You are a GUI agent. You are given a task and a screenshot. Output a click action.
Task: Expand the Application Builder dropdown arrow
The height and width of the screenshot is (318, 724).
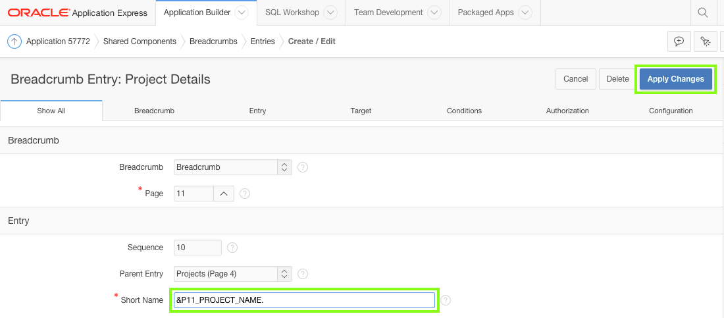[x=242, y=13]
